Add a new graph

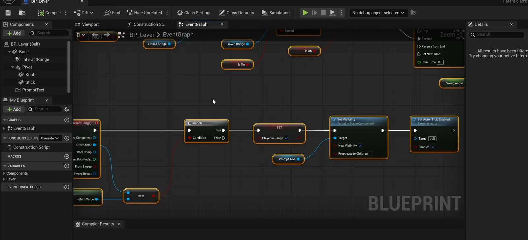67,120
